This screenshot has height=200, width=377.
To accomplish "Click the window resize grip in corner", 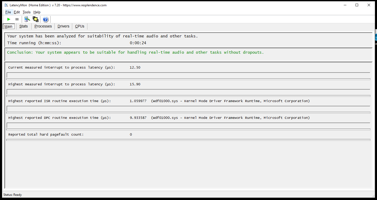I will click(x=373, y=196).
